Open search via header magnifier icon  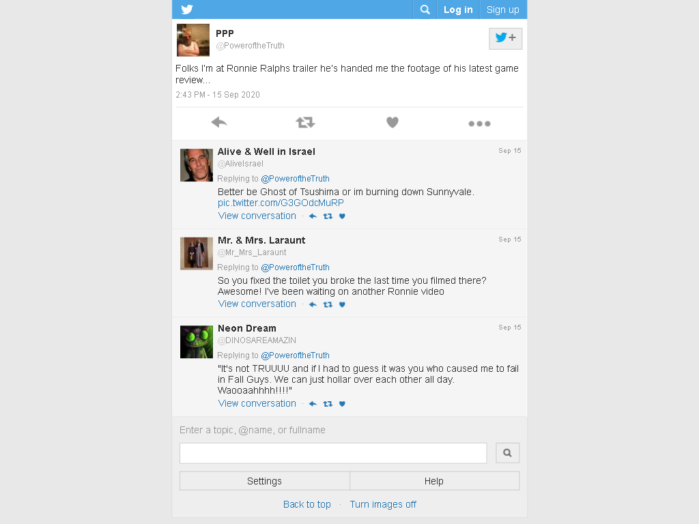425,10
